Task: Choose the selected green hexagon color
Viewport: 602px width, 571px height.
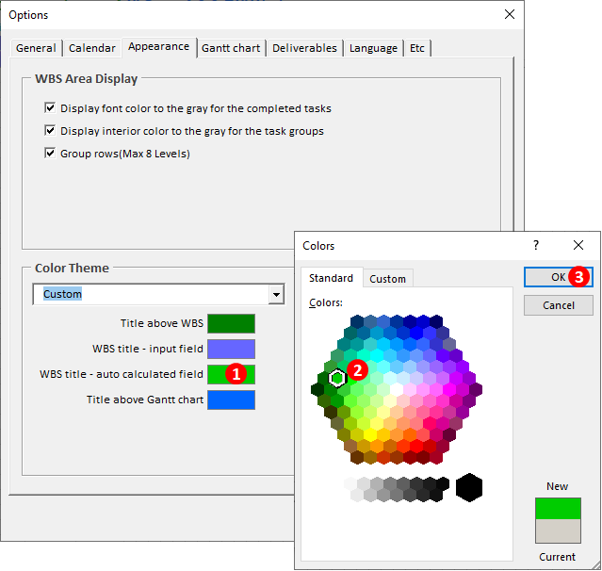Action: [337, 379]
